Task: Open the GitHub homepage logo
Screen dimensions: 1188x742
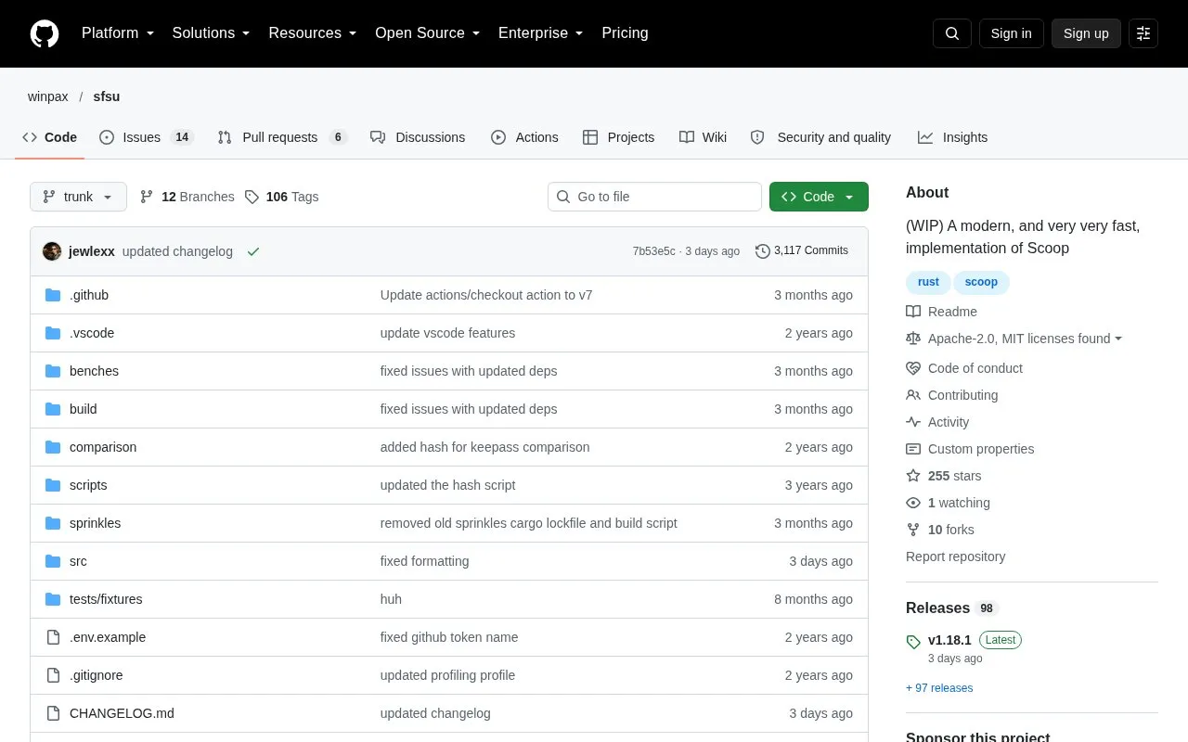Action: [45, 33]
